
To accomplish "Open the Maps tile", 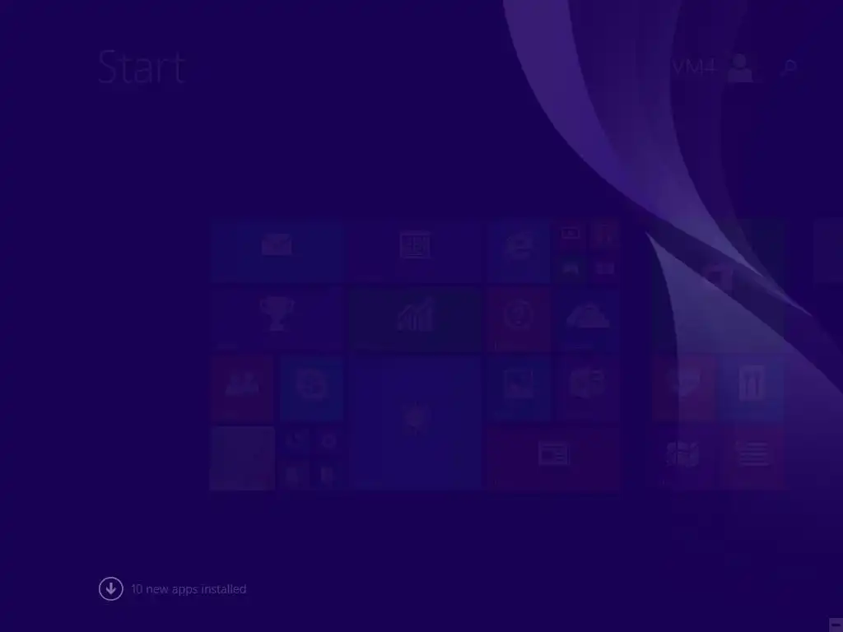I will pos(684,458).
